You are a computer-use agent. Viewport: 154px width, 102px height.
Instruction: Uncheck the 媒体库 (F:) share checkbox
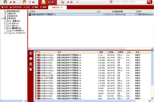[7, 28]
